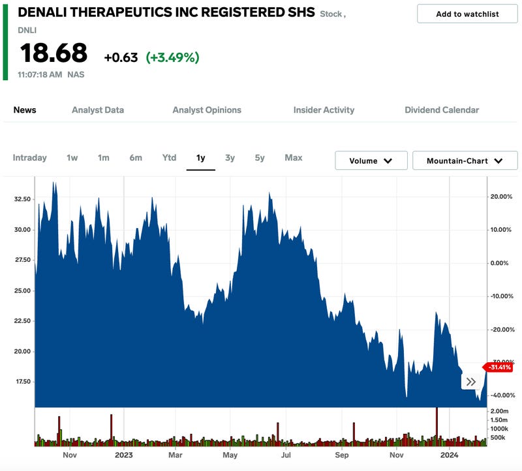Add stock to watchlist

point(467,14)
